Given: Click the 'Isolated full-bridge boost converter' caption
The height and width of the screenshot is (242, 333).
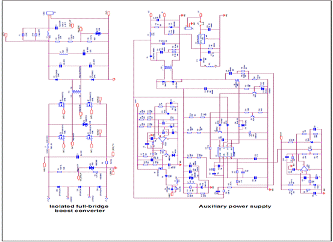Looking at the screenshot, I should click(79, 208).
